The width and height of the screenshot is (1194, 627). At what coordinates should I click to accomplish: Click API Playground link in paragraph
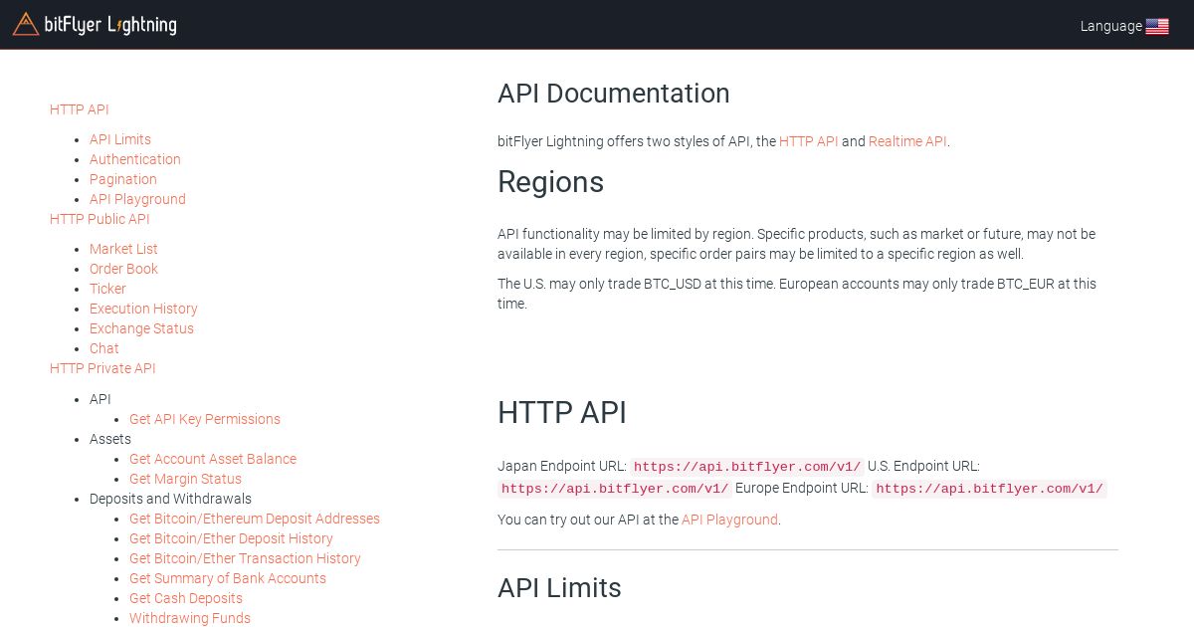pos(729,520)
